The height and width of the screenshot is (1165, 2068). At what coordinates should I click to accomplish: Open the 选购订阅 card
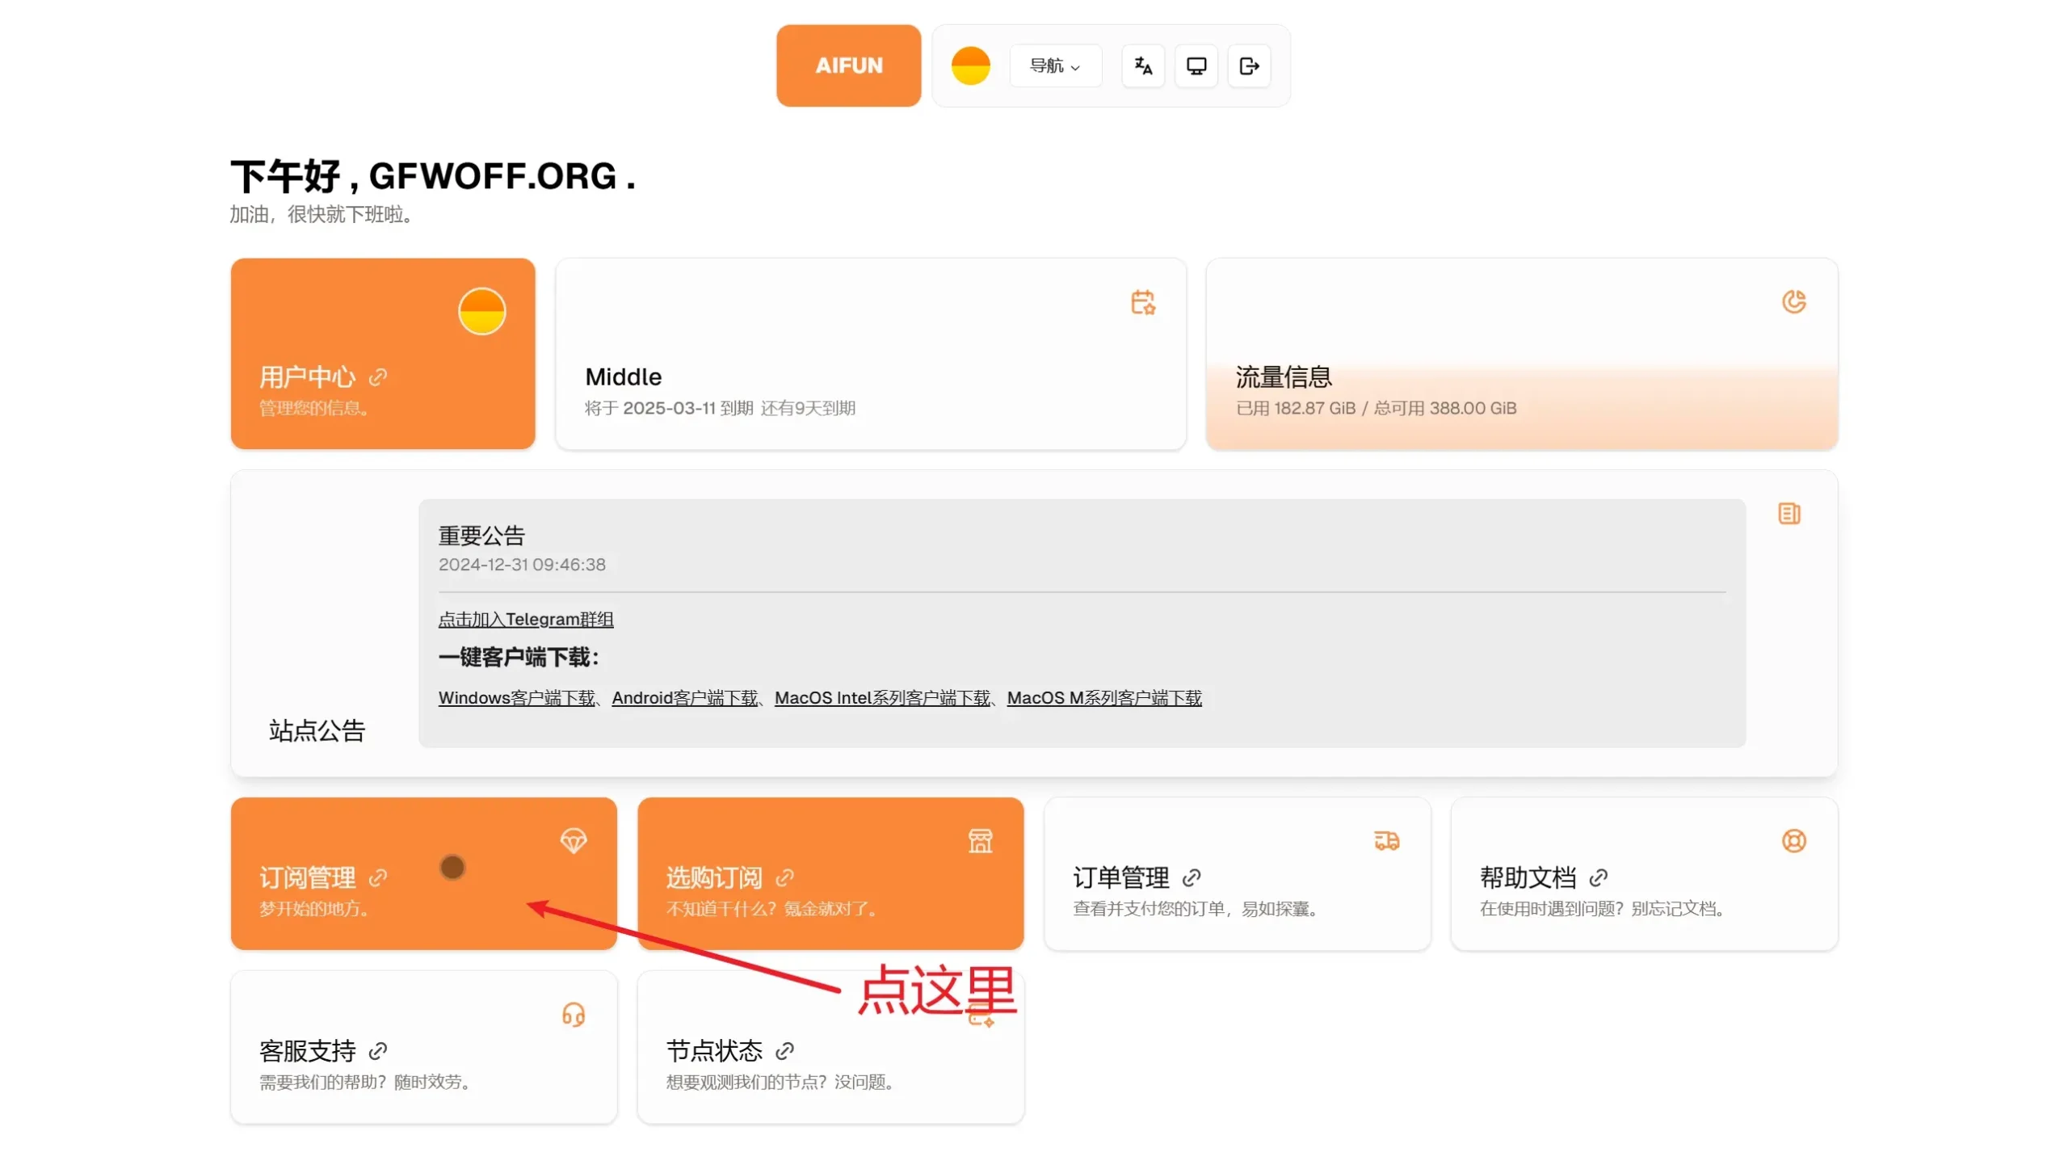pyautogui.click(x=830, y=873)
